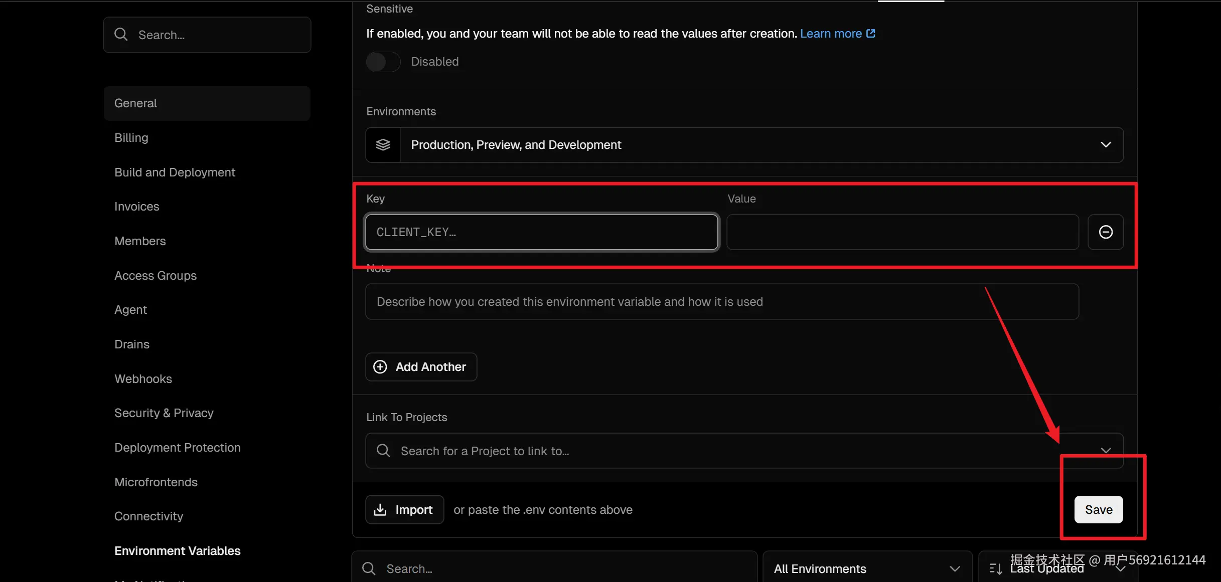
Task: Select Deployment Protection in the sidebar
Action: tap(178, 447)
